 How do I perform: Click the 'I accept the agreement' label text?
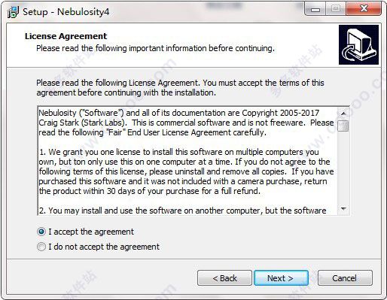pyautogui.click(x=91, y=232)
